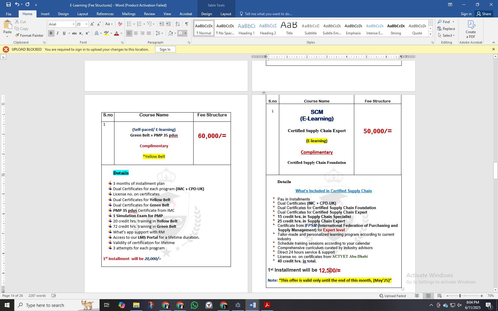The height and width of the screenshot is (311, 498).
Task: Open Ribbon Display Options
Action: click(450, 4)
